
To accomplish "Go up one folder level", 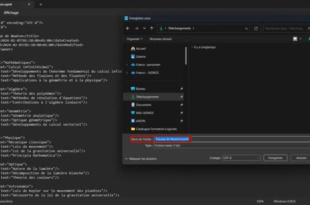I will point(151,29).
